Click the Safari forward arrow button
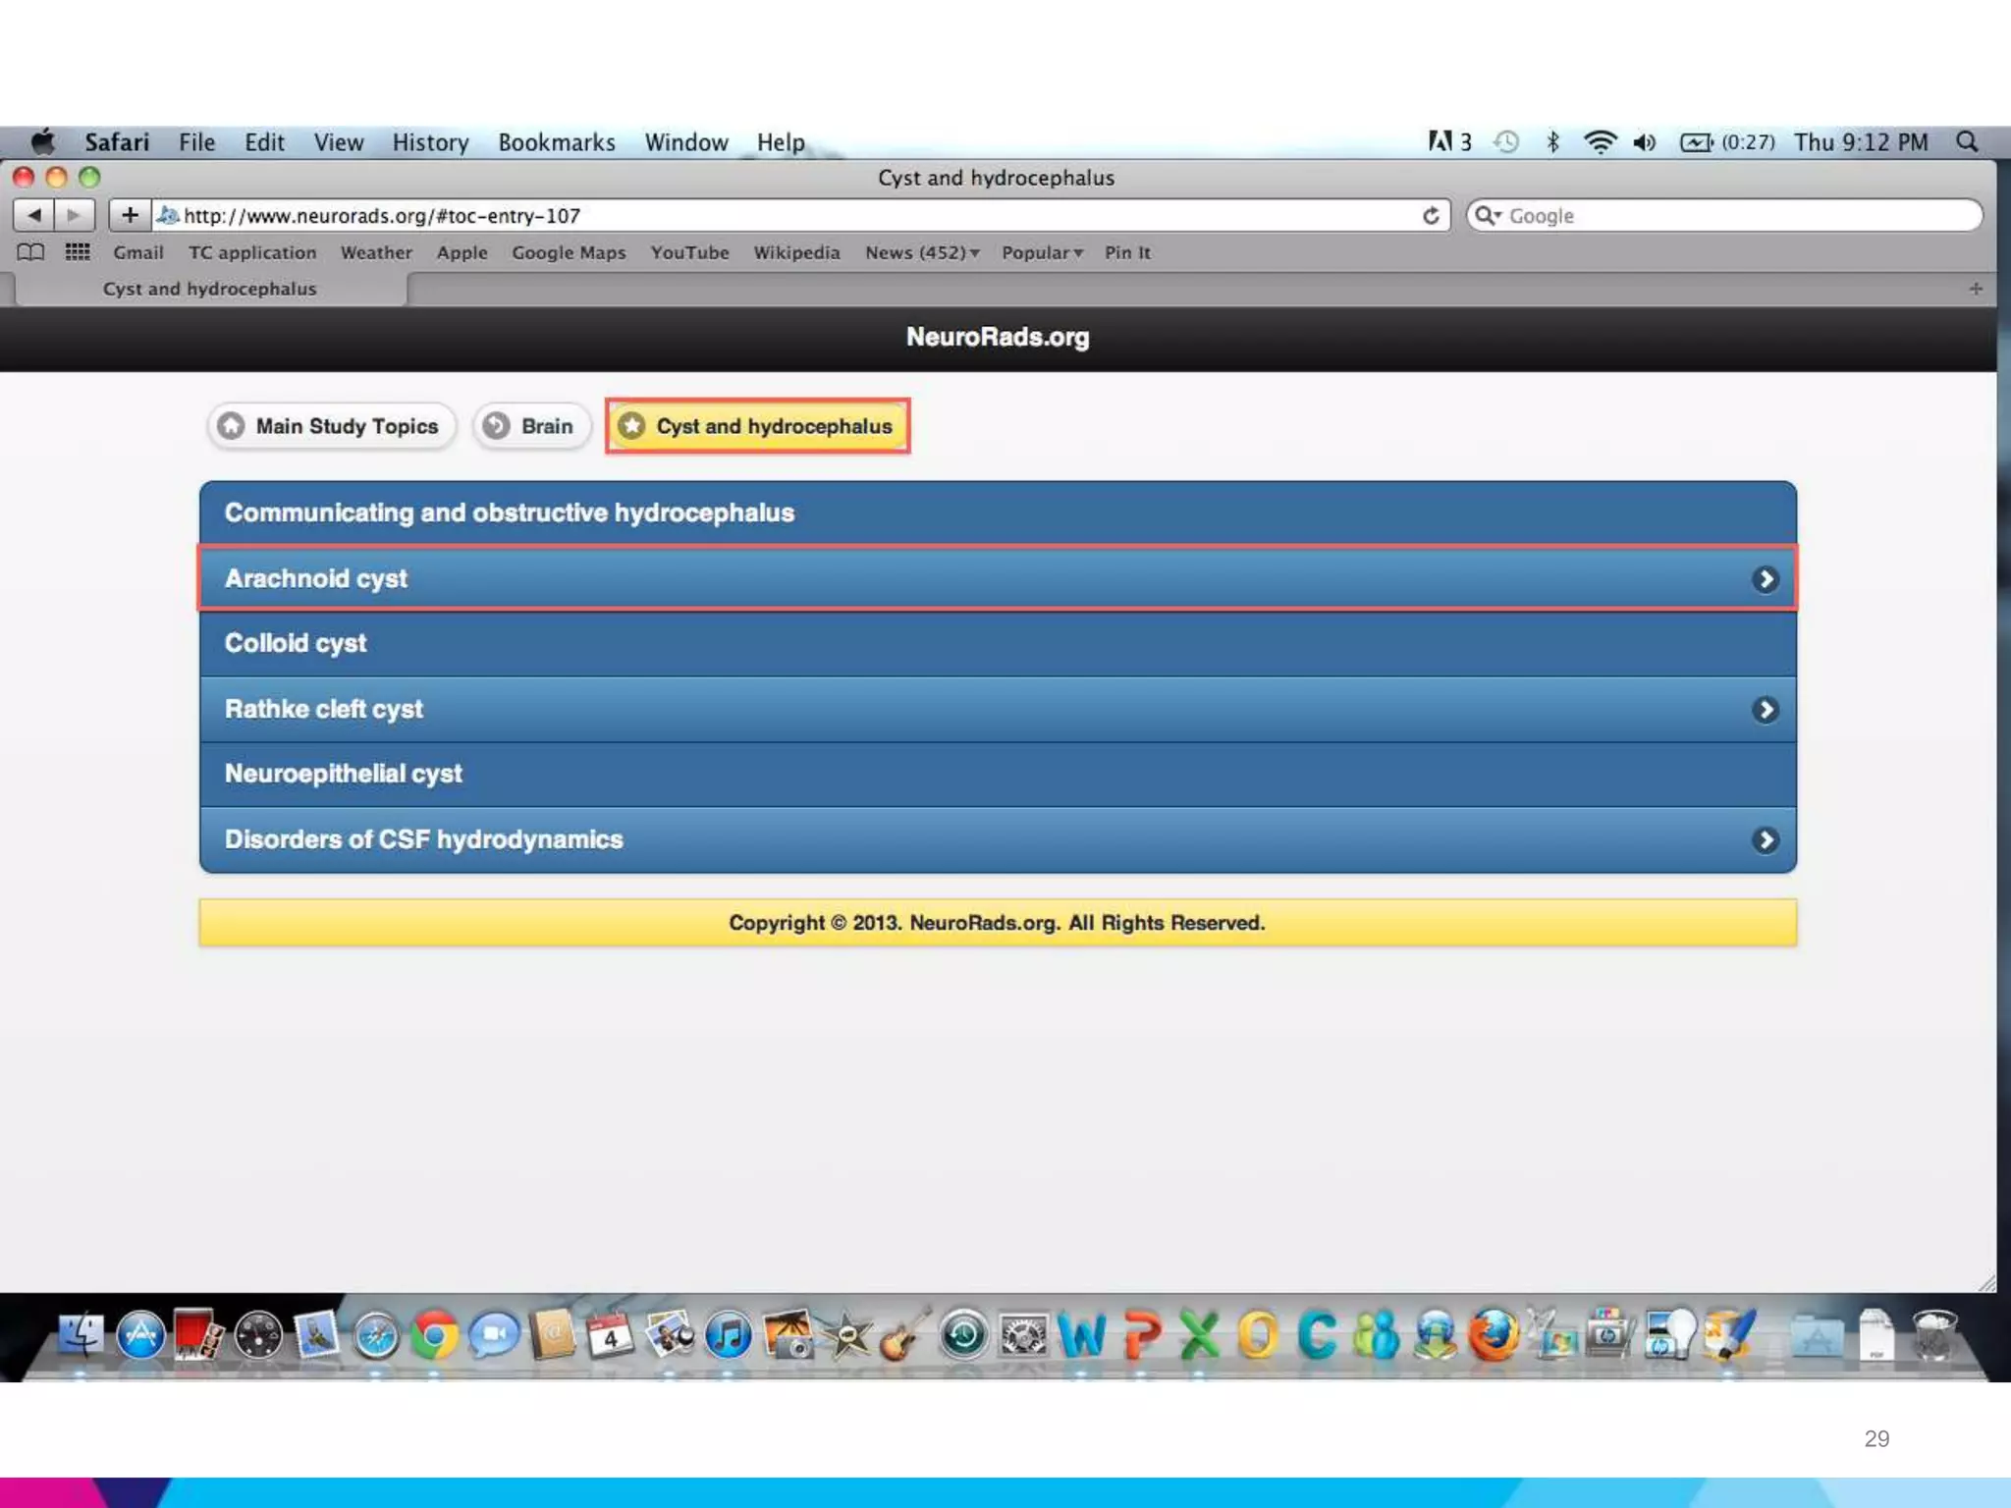The width and height of the screenshot is (2011, 1508). pyautogui.click(x=75, y=215)
